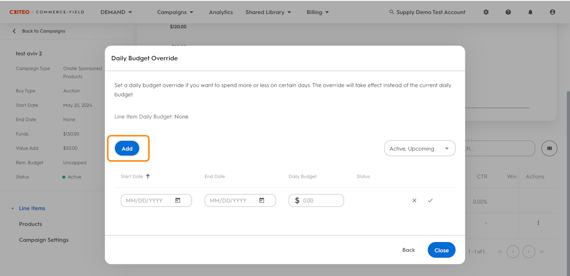Open the help question mark icon
This screenshot has width=570, height=276.
[508, 12]
